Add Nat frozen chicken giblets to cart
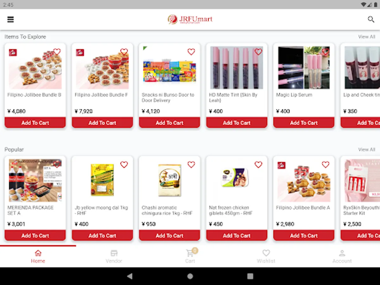Screen dimensions: 380x285 point(237,235)
